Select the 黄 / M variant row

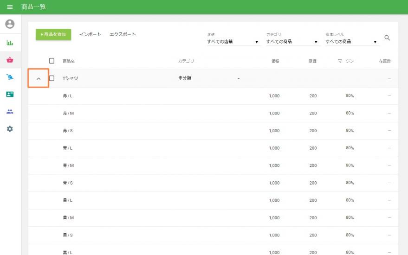[x=214, y=218]
